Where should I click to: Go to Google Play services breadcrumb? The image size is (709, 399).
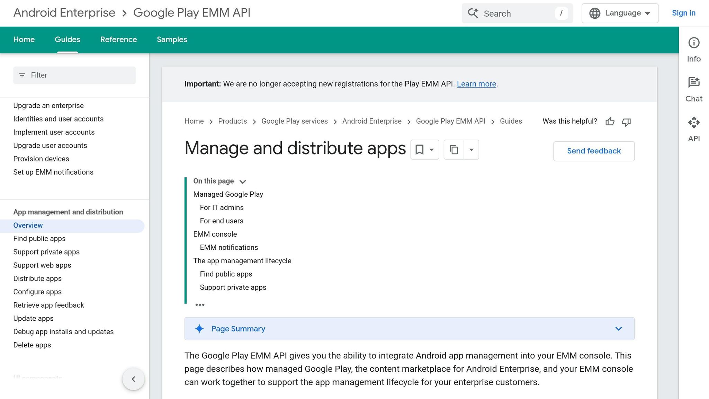tap(295, 121)
